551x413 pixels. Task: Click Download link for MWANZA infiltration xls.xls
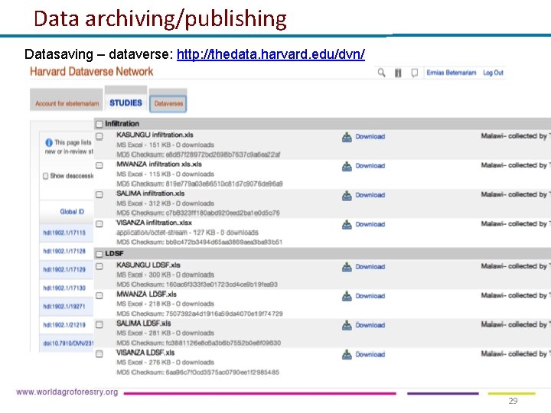pos(370,166)
